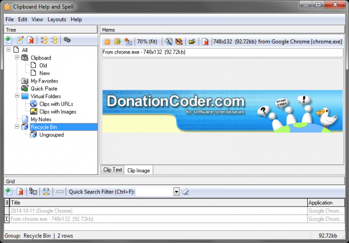Screen dimensions: 349x243
Task: Open the Quick Search Filter dropdown arrow
Action: (x=176, y=191)
